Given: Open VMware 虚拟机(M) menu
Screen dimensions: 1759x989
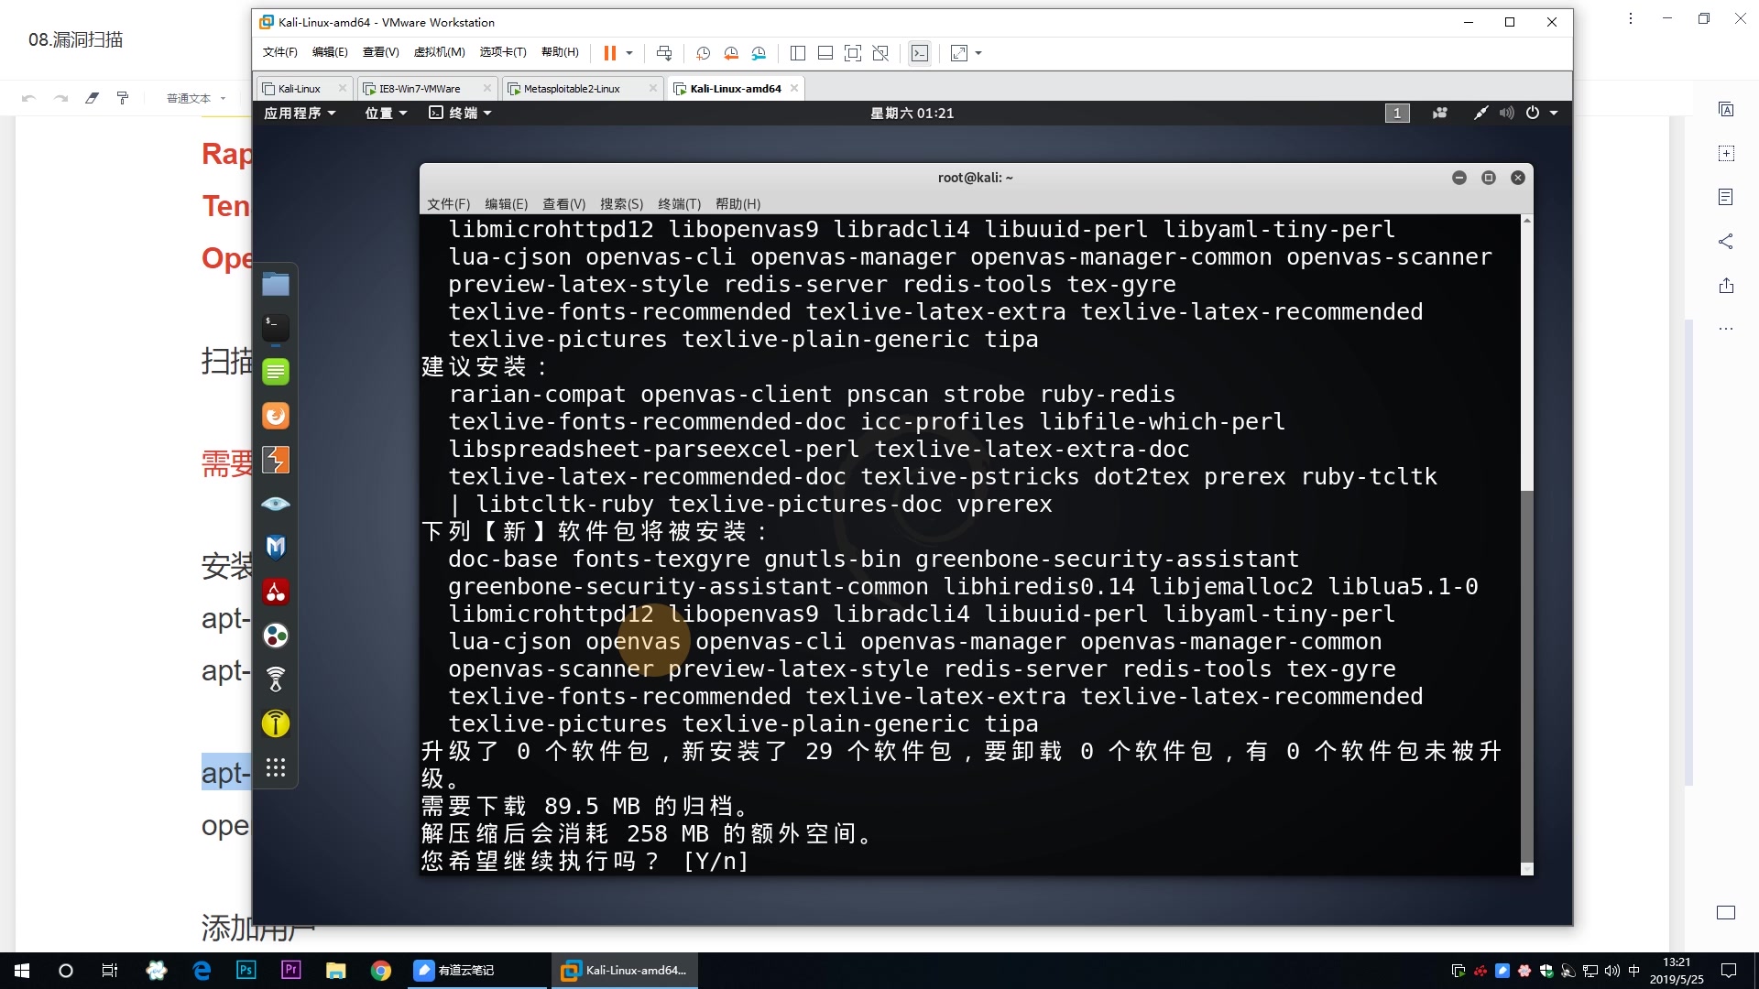Looking at the screenshot, I should click(x=440, y=52).
